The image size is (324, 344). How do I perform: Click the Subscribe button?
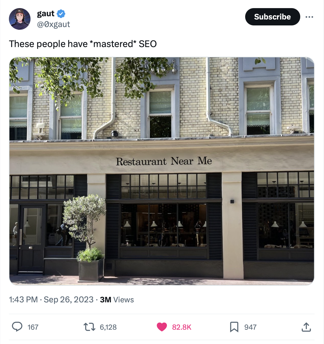272,17
